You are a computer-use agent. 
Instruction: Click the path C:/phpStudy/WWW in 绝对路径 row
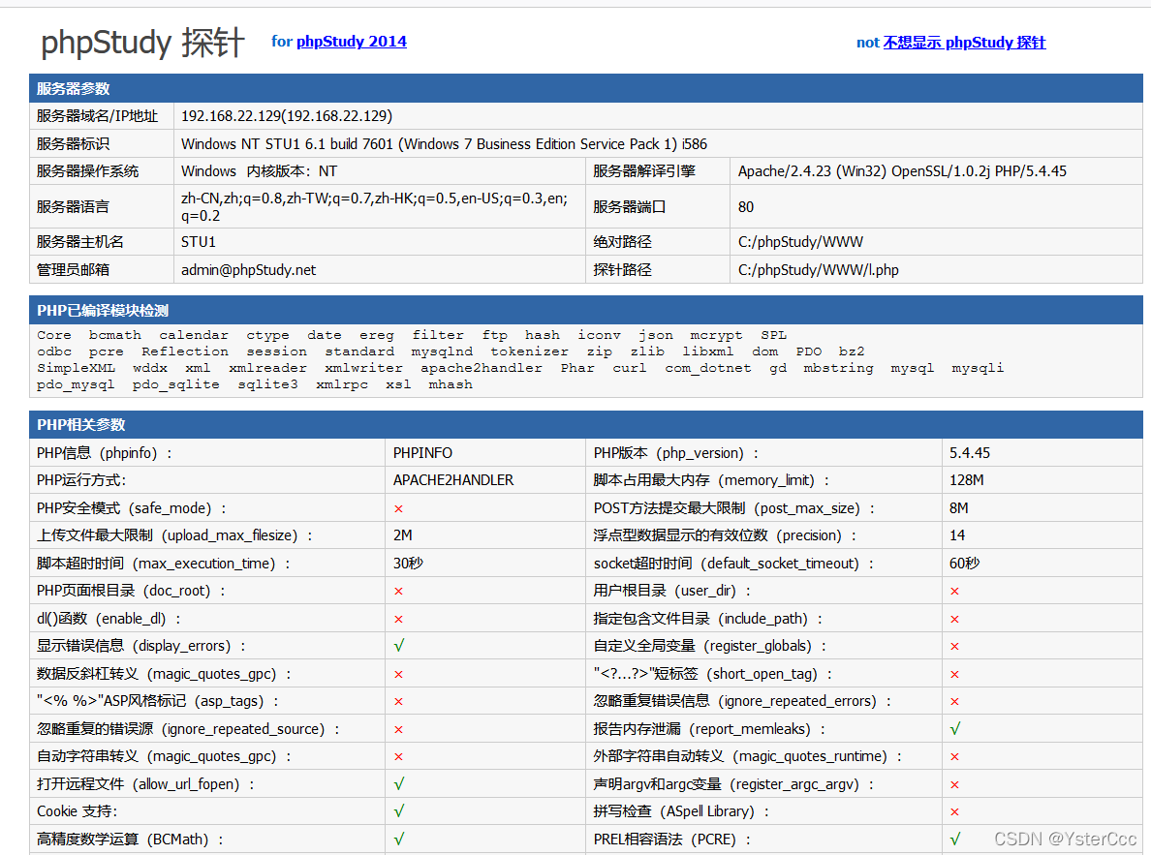point(800,241)
